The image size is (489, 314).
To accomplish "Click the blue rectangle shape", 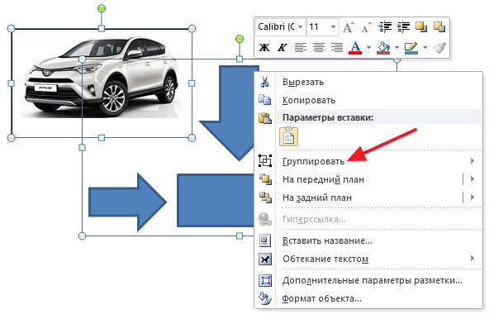I will pyautogui.click(x=216, y=200).
